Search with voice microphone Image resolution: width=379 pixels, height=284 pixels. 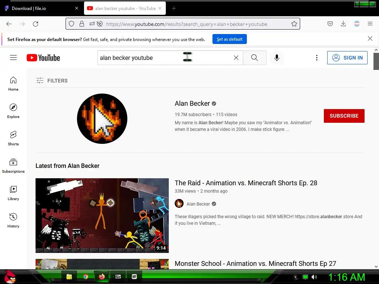click(x=277, y=58)
